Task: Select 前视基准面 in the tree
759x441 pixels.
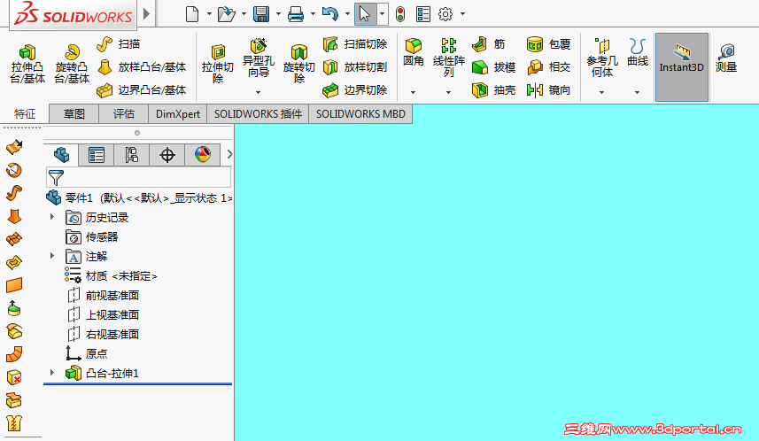Action: click(103, 295)
